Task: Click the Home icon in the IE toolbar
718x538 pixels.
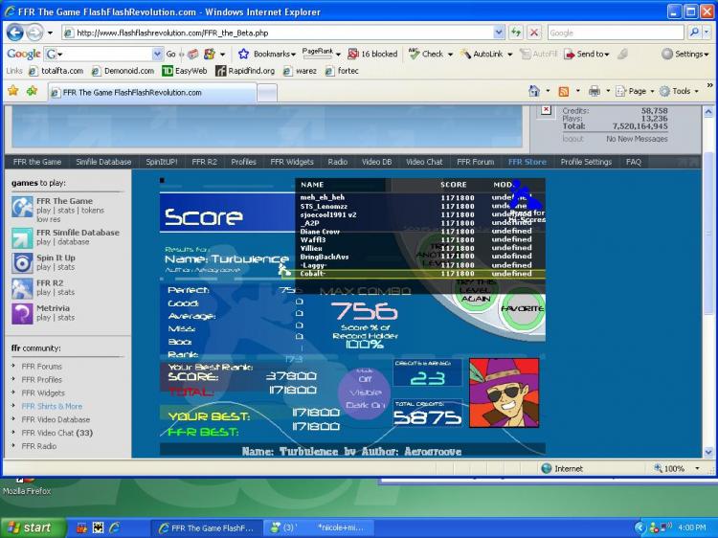Action: [x=534, y=91]
